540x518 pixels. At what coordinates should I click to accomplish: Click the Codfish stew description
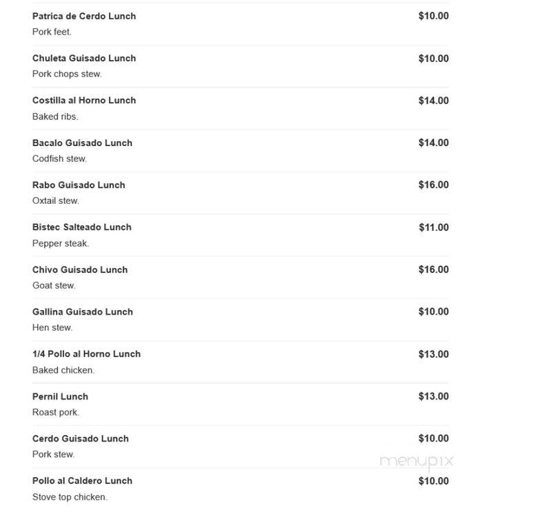(x=59, y=158)
